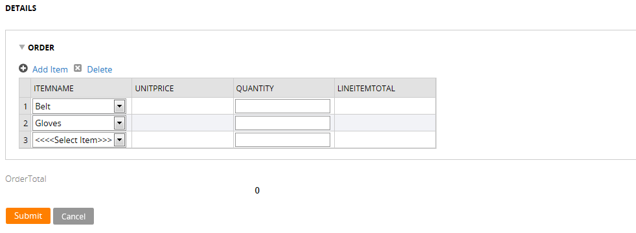Open the Gloves item dropdown arrow
Image resolution: width=636 pixels, height=233 pixels.
[x=119, y=123]
